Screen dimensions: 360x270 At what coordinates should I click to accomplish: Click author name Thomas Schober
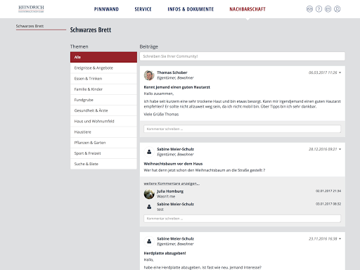[x=172, y=72]
